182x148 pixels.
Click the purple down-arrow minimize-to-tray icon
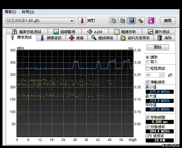151,21
